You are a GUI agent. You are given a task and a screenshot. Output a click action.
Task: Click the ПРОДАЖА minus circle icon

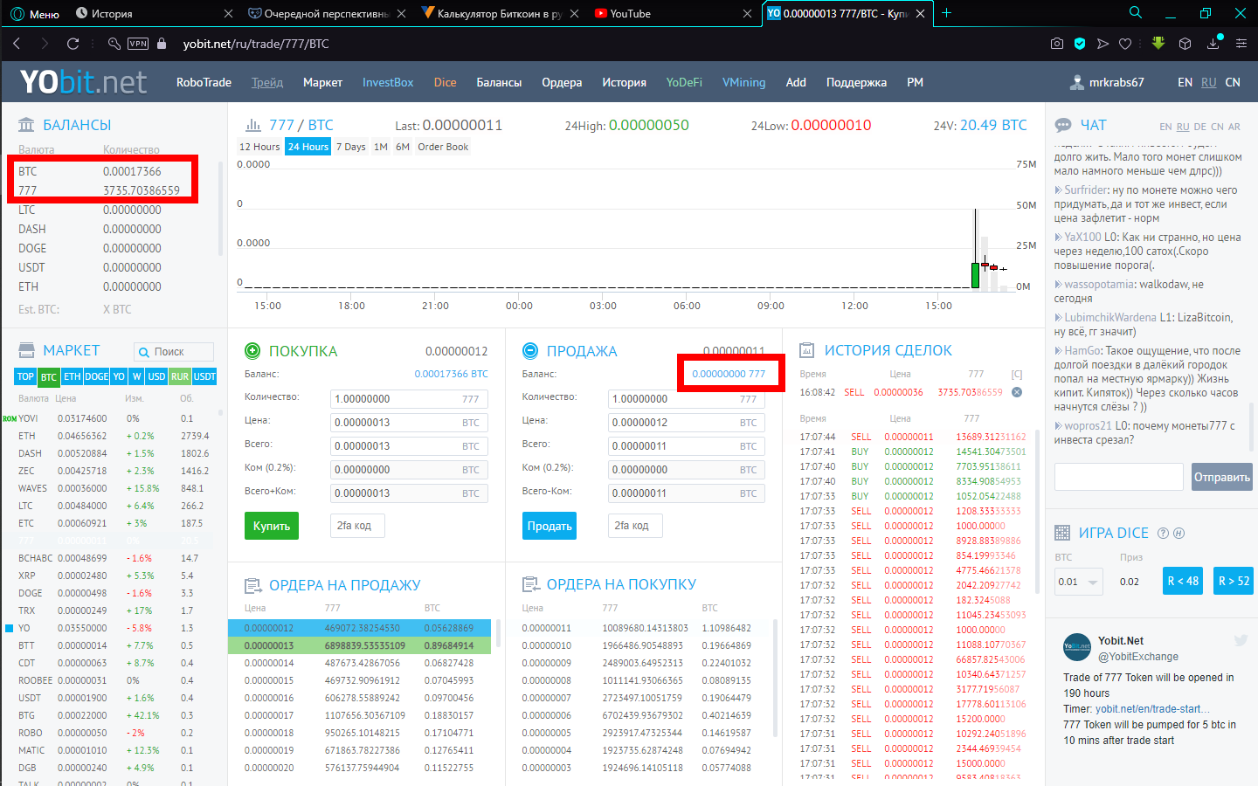(x=530, y=350)
